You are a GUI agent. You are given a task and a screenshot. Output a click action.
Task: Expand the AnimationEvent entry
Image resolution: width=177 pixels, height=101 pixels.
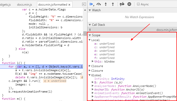tap(93, 93)
